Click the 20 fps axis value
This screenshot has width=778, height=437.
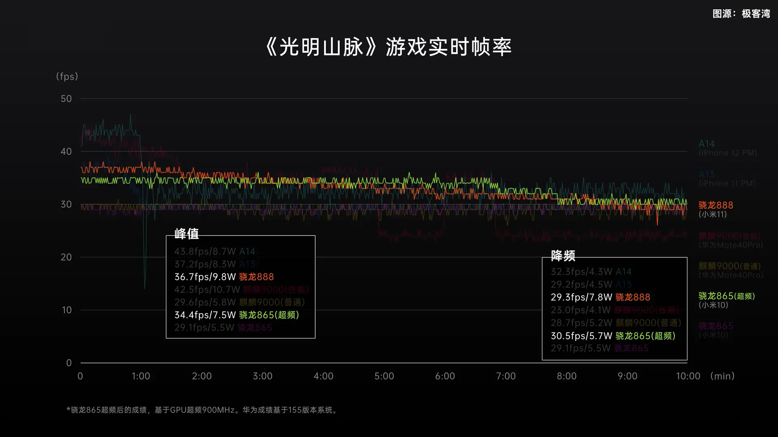pyautogui.click(x=66, y=257)
